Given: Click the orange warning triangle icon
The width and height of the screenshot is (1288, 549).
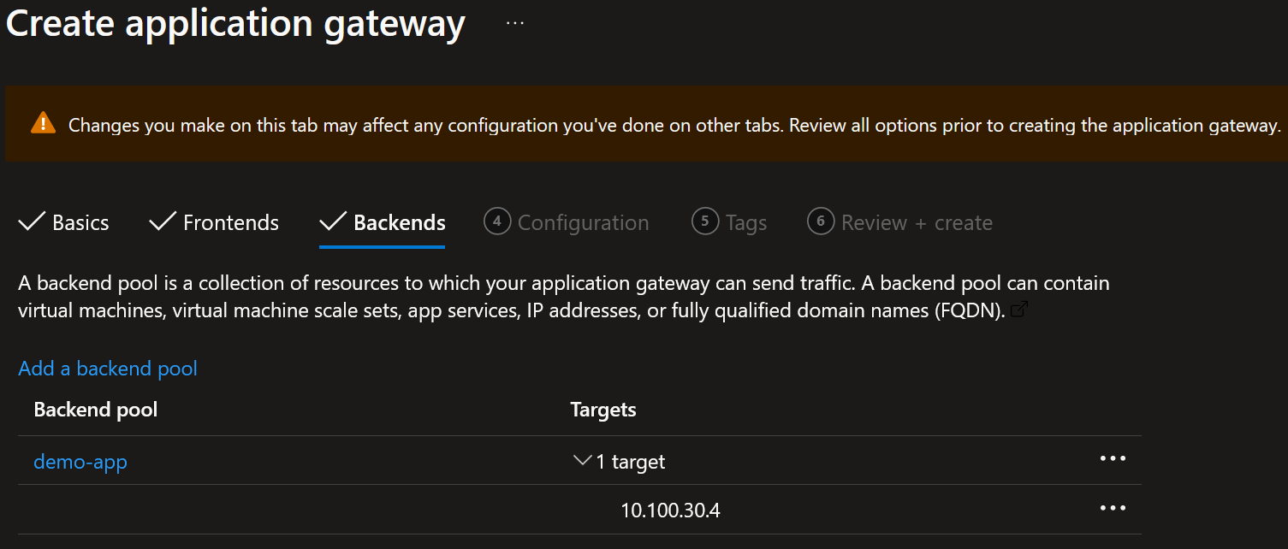Looking at the screenshot, I should [x=43, y=124].
